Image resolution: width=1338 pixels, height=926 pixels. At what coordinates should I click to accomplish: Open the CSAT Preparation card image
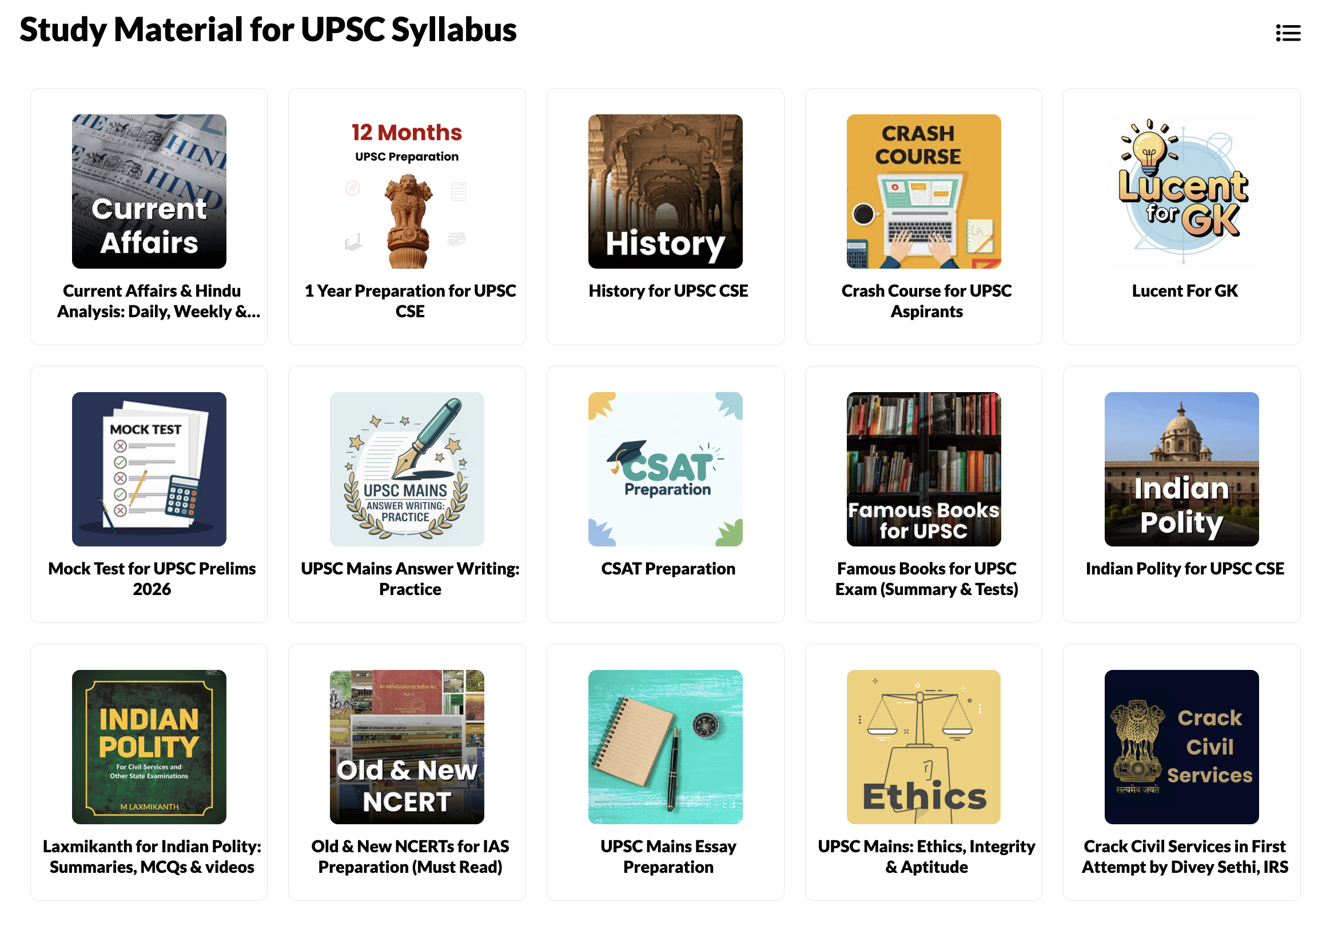665,469
